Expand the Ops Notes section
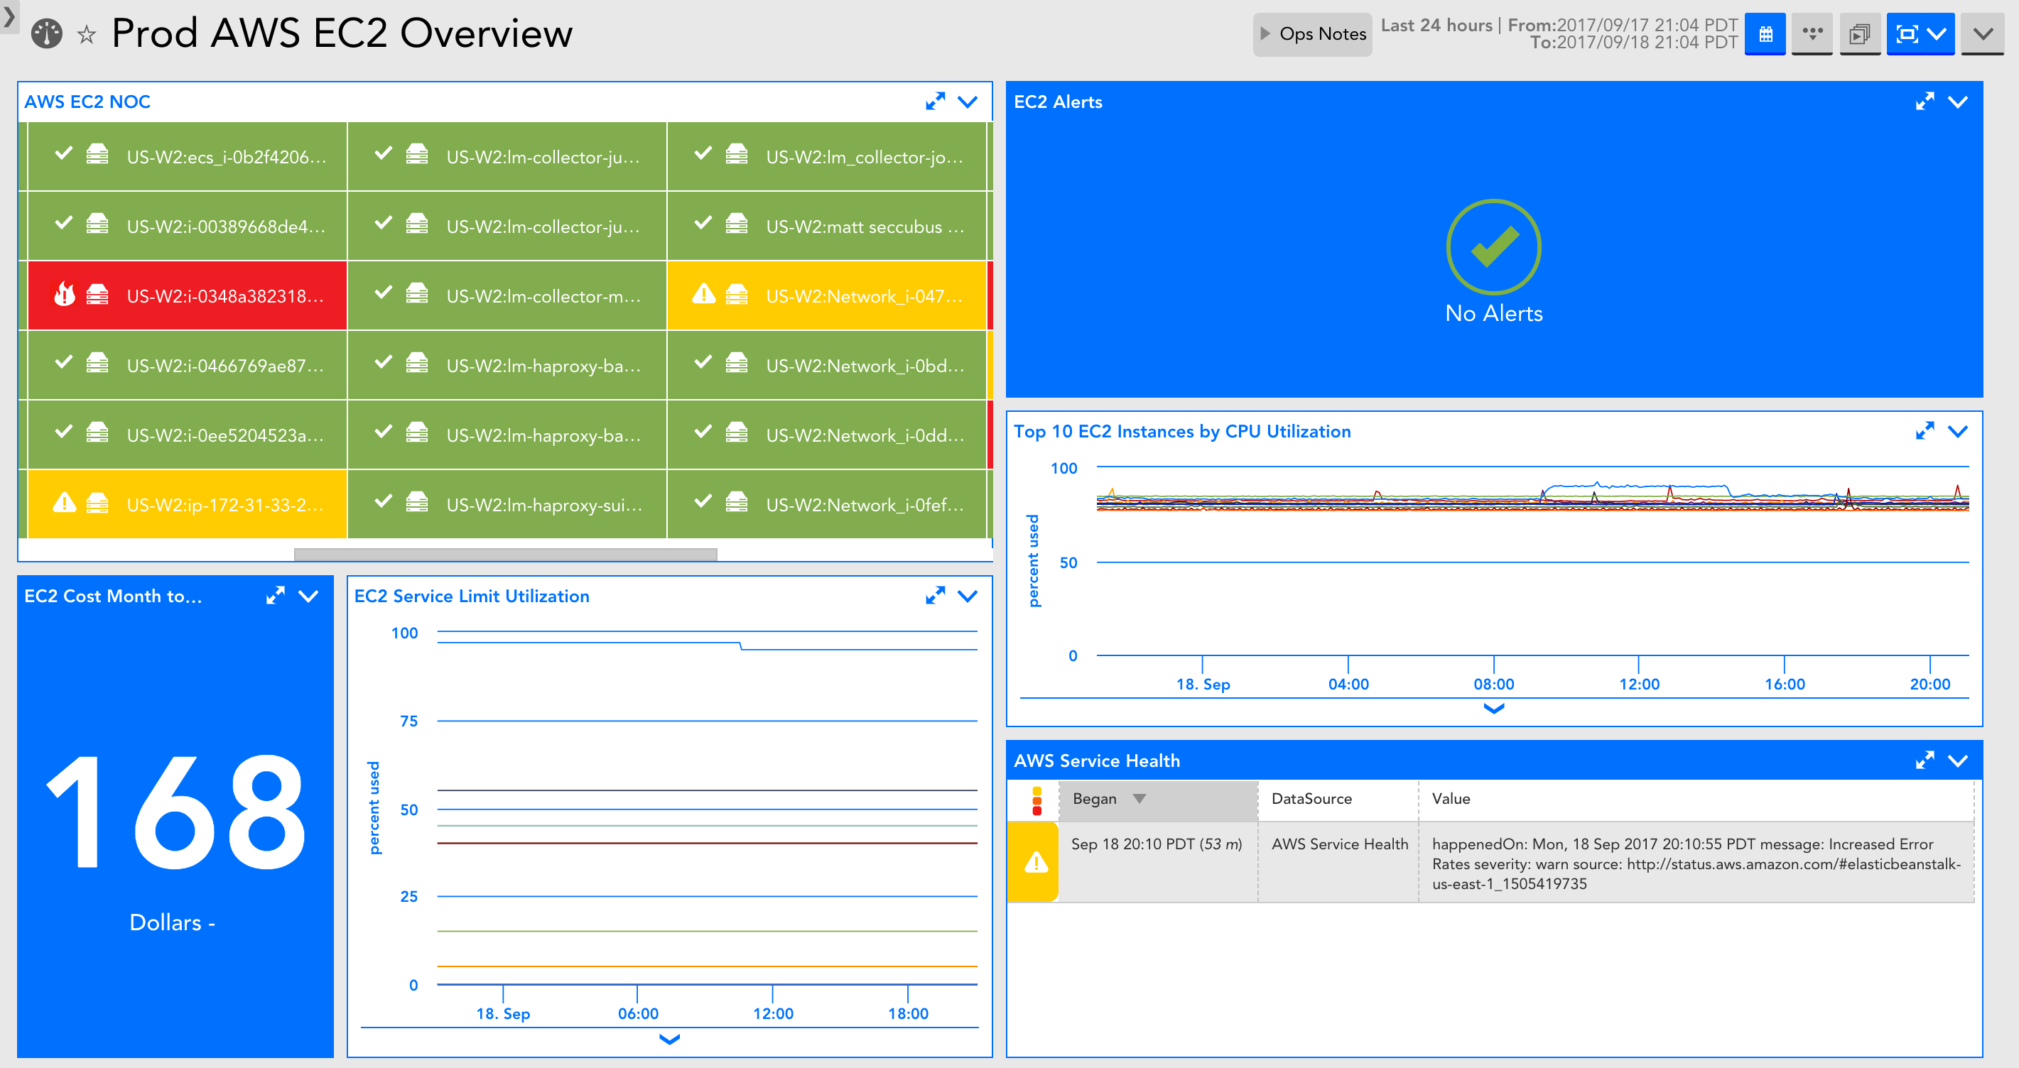The width and height of the screenshot is (2019, 1068). [1313, 33]
